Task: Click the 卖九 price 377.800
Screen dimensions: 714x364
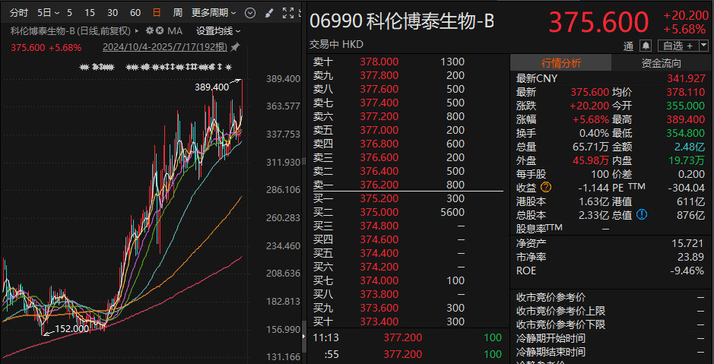Action: point(379,75)
